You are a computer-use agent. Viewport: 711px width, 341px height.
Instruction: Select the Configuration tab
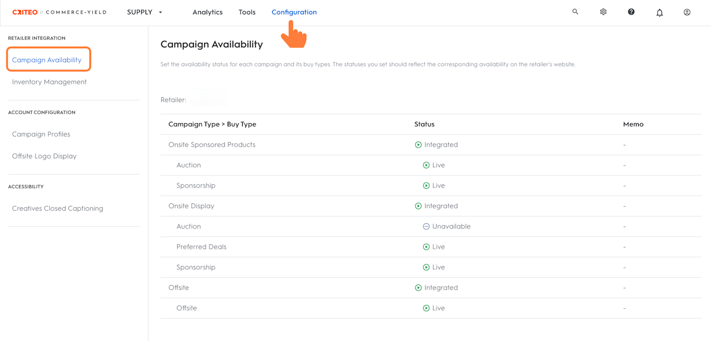coord(294,12)
